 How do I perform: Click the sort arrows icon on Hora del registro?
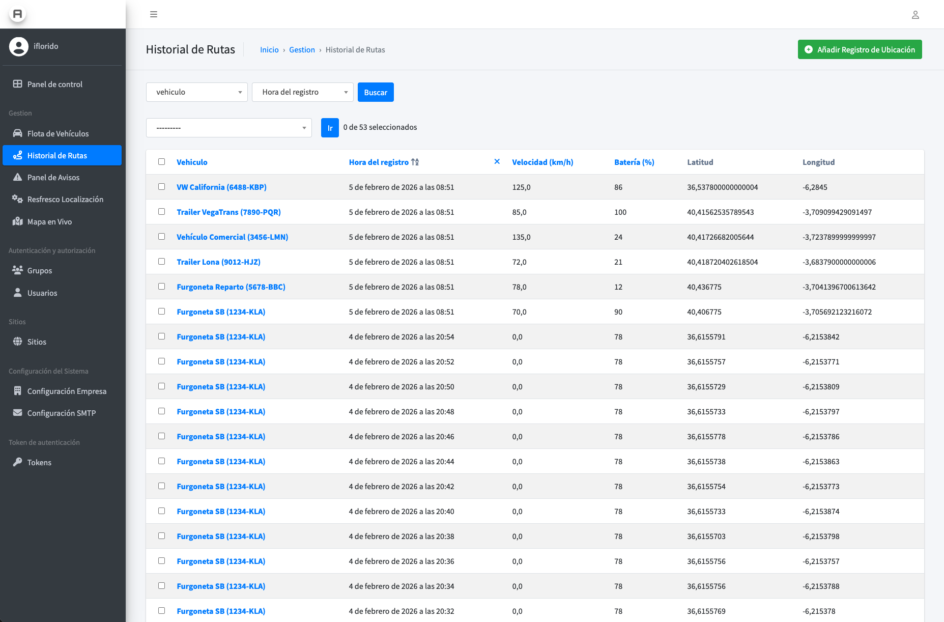415,162
